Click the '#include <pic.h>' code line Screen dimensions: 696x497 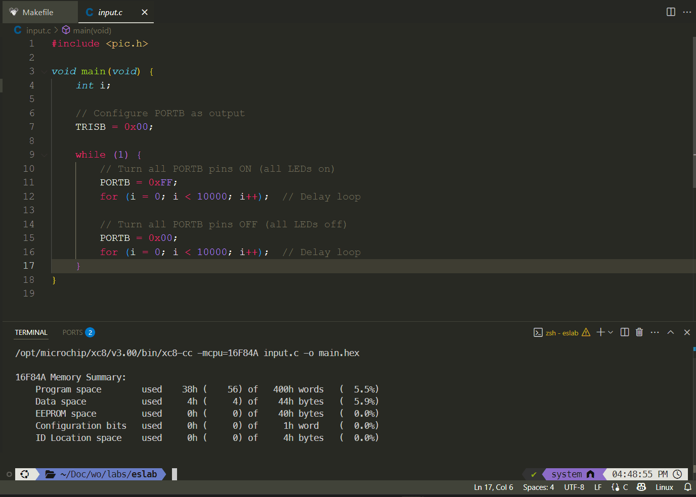click(100, 44)
